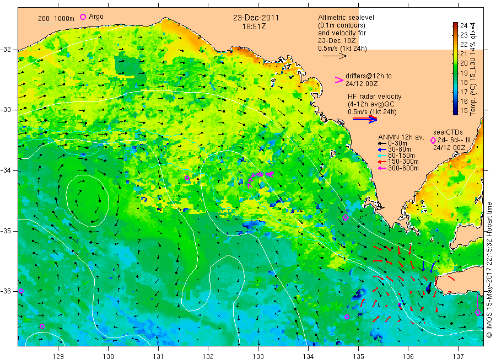Click the '19' colorbar scale number
496x364 pixels.
(x=463, y=73)
